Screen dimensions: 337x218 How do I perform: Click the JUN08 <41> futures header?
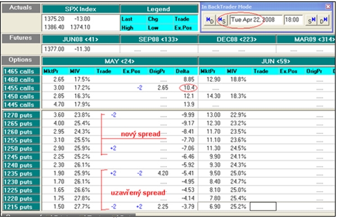tap(80, 39)
